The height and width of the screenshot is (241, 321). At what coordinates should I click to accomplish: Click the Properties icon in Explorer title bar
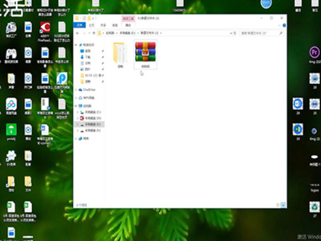(84, 19)
